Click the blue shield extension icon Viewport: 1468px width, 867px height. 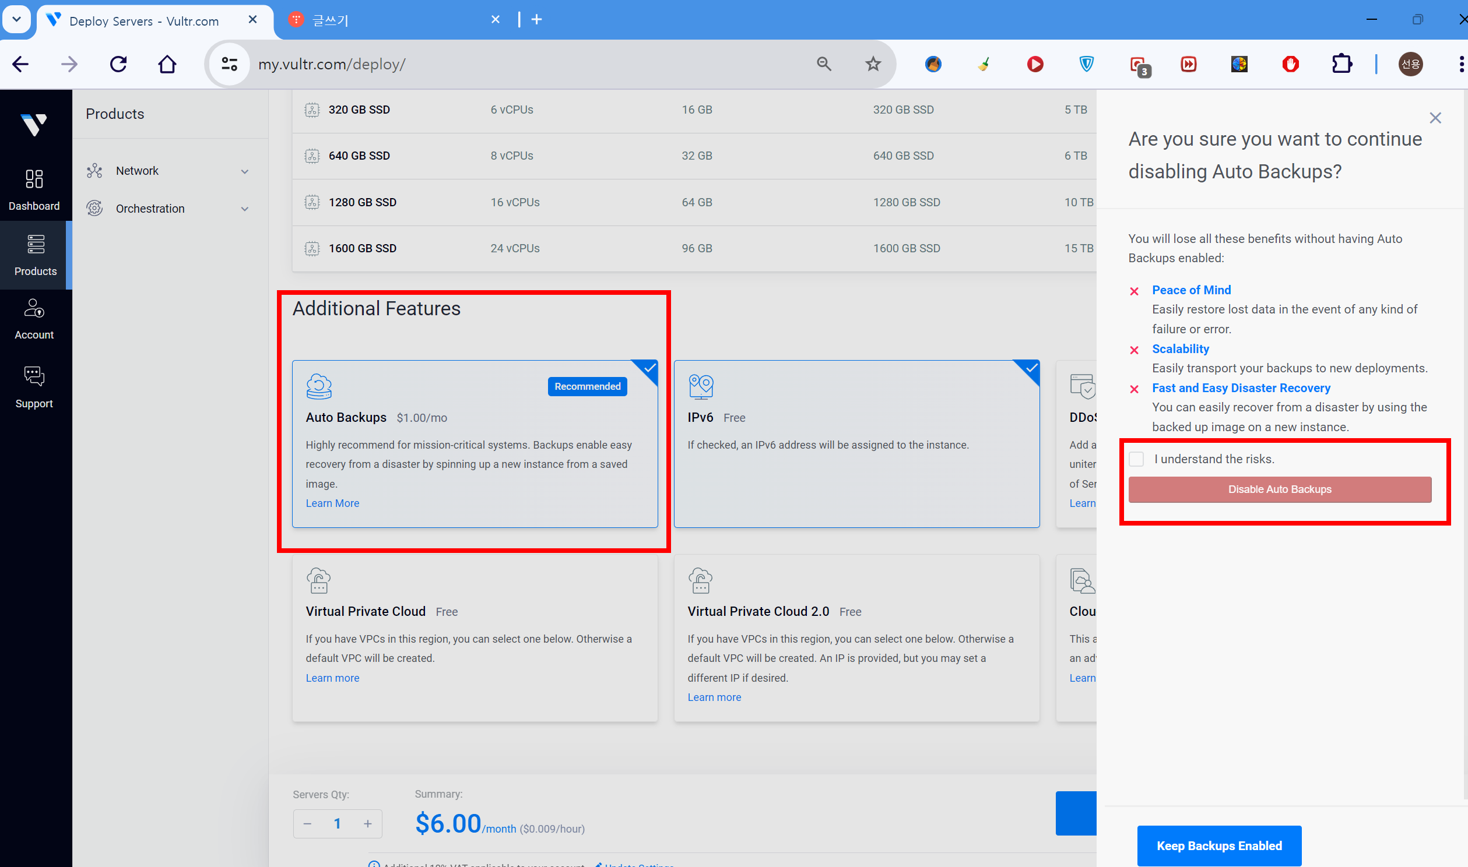click(x=1086, y=64)
